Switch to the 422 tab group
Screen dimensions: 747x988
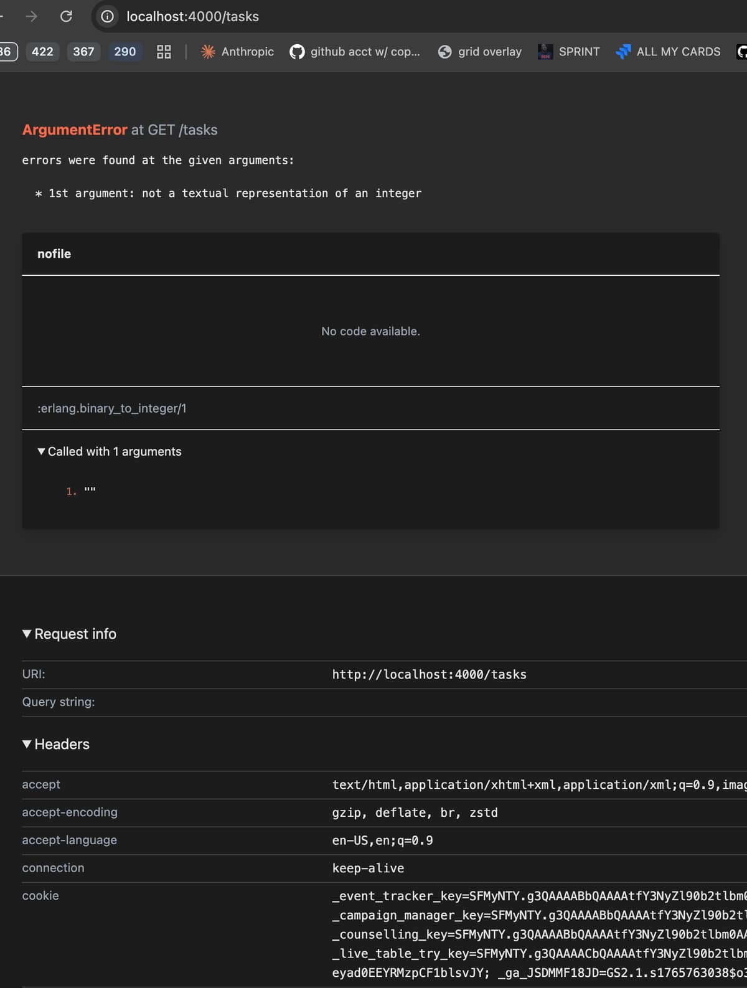pos(42,52)
